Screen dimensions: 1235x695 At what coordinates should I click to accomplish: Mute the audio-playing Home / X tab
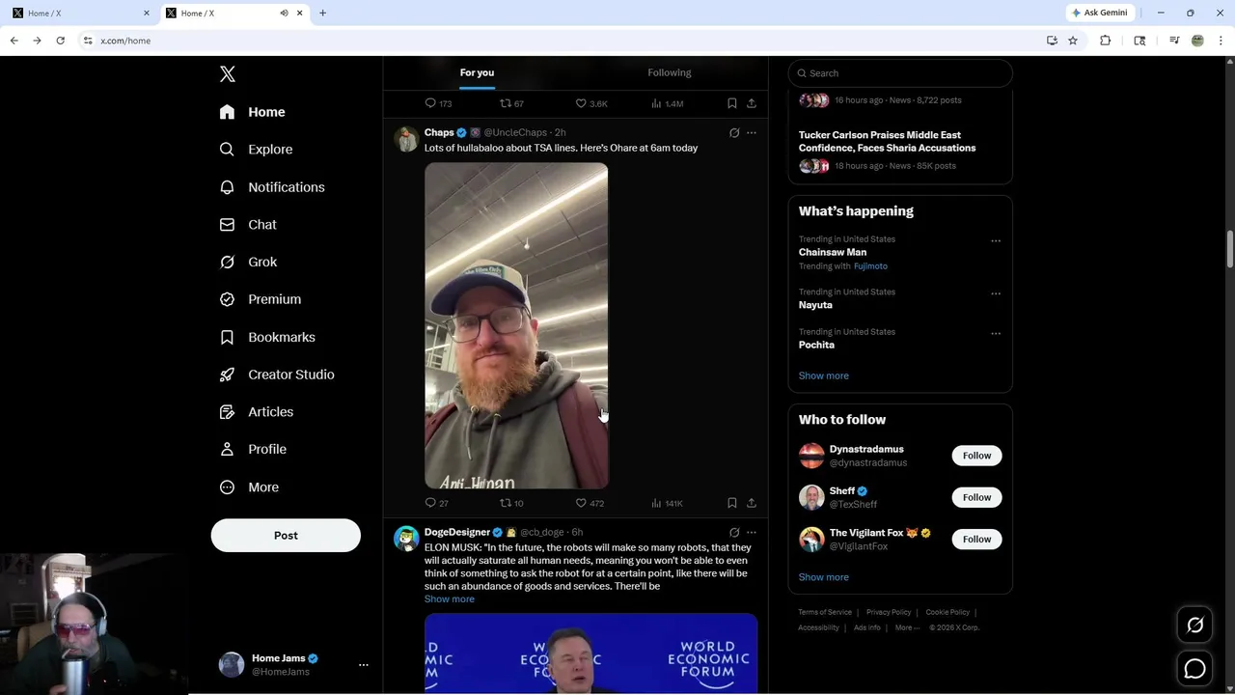[284, 13]
